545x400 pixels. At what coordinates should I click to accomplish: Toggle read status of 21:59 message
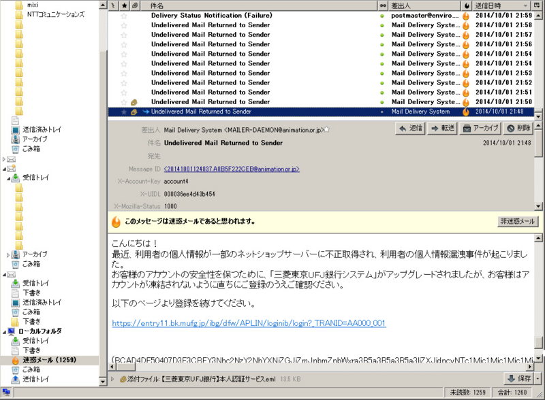(382, 16)
